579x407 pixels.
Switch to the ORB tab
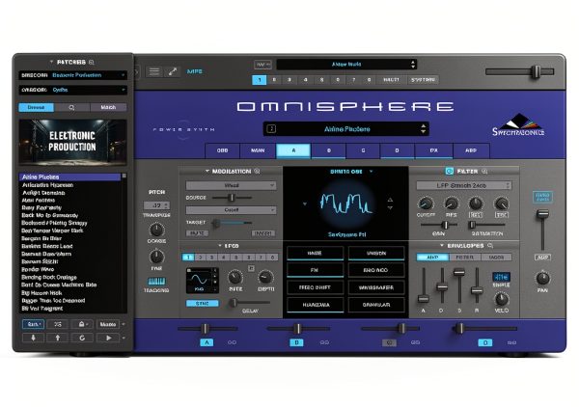coord(222,150)
